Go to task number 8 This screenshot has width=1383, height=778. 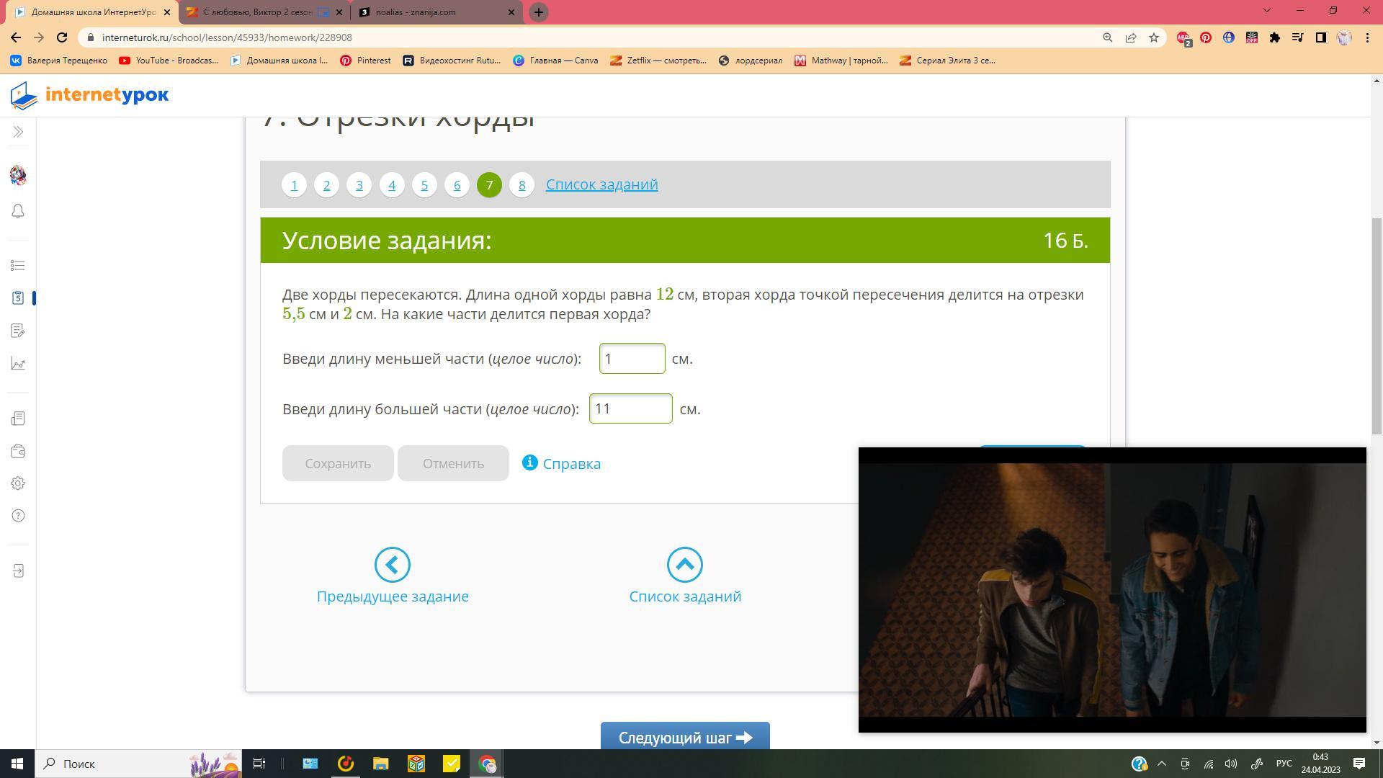click(522, 185)
